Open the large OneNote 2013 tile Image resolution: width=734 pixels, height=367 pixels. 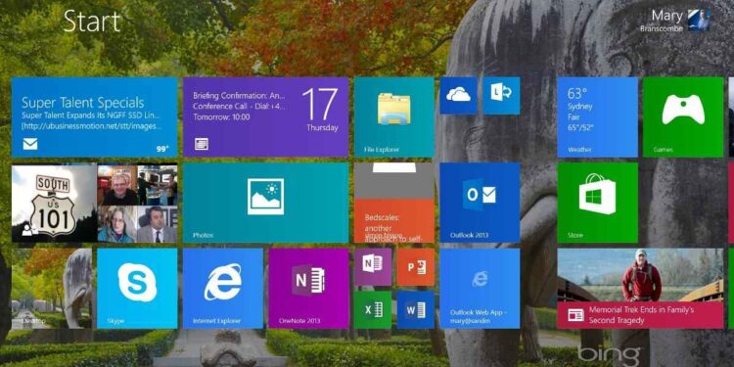(308, 289)
